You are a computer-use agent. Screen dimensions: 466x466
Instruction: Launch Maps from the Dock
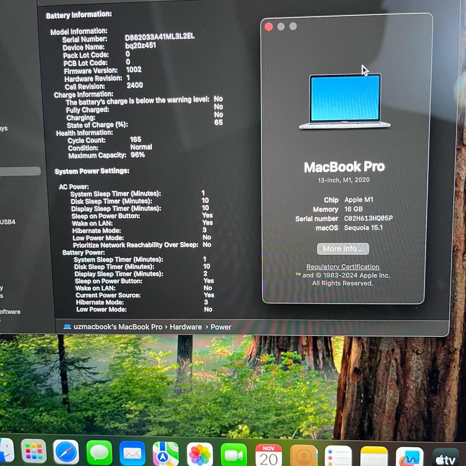166,454
